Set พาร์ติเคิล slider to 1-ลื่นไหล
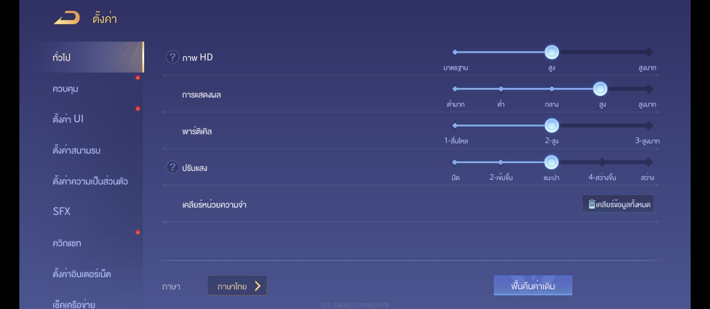710x309 pixels. (x=455, y=126)
